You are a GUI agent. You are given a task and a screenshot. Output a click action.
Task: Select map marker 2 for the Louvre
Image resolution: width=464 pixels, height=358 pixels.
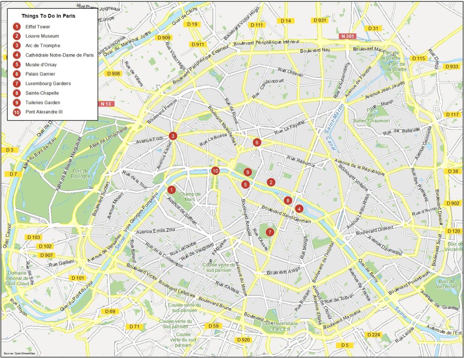click(271, 182)
